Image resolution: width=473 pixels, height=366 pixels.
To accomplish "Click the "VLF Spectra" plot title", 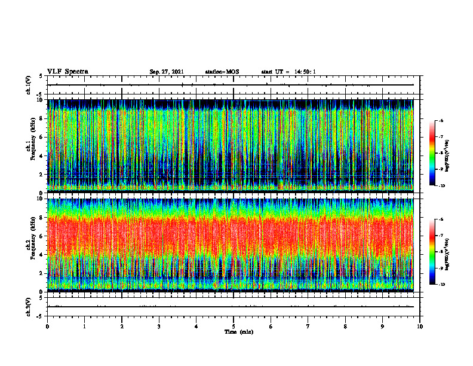I will tap(67, 72).
